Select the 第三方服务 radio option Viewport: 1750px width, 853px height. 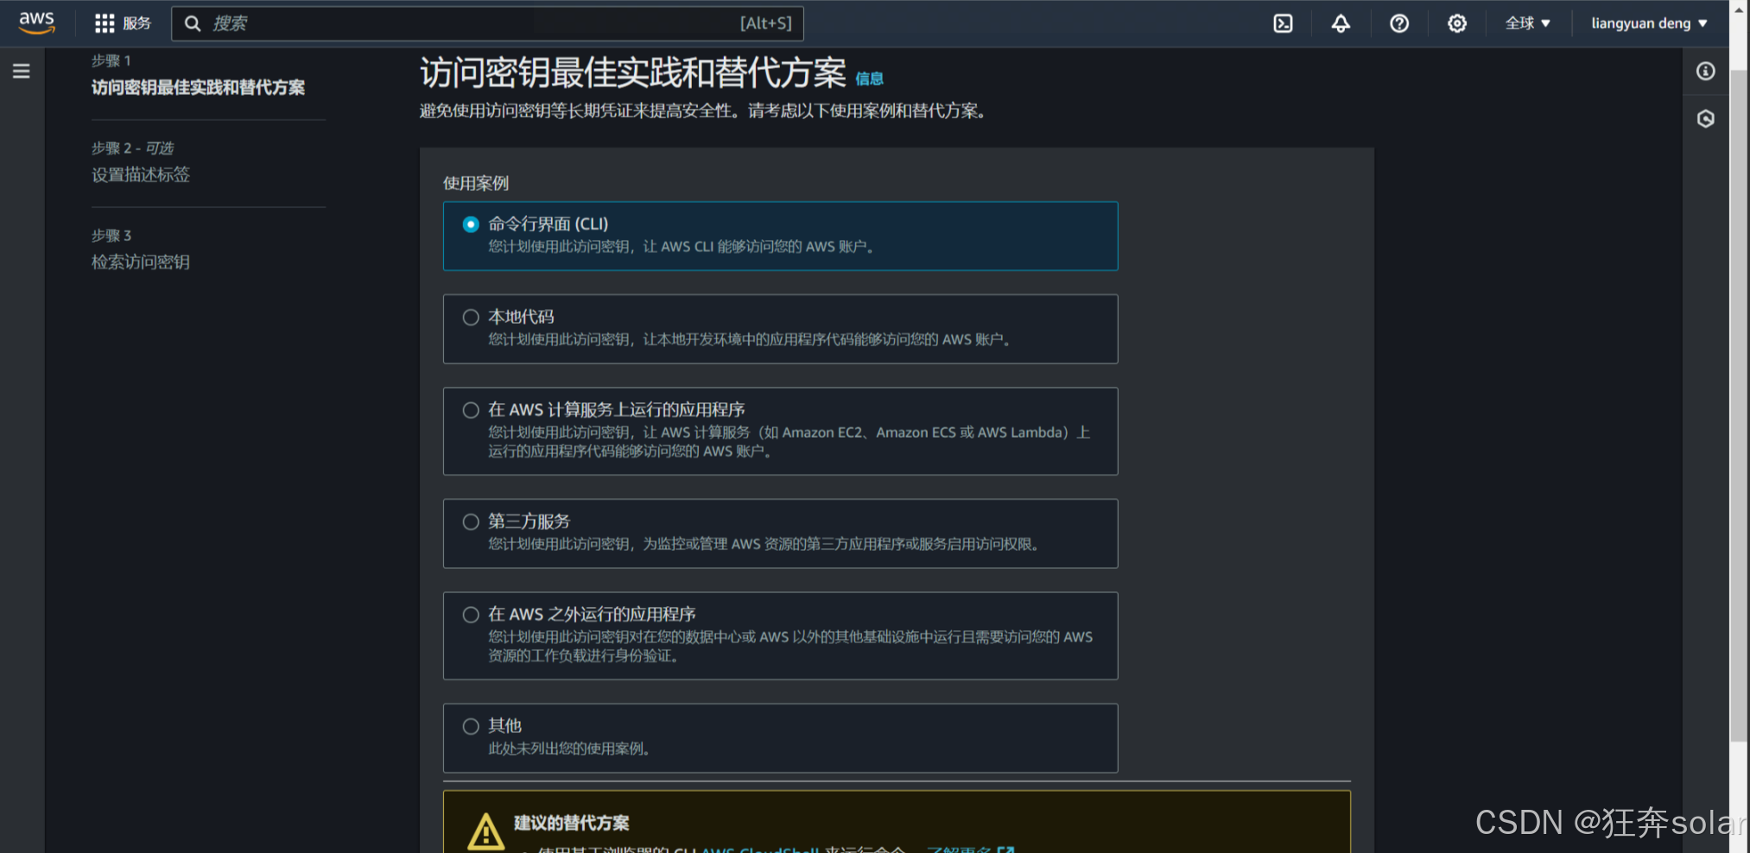[x=471, y=521]
